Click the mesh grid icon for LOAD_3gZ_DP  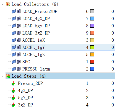[19, 33]
